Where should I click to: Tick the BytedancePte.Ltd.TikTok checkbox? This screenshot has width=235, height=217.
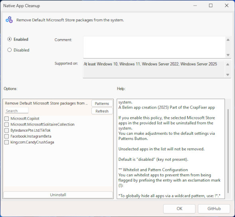(x=7, y=130)
